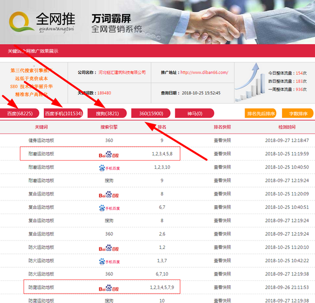Open 查看快照 for 防火运动地板 detected at 10:42:22
The width and height of the screenshot is (315, 303).
pos(222,260)
